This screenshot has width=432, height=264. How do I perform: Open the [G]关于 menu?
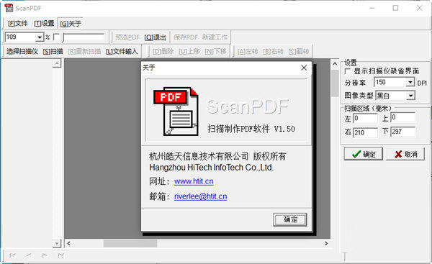click(71, 24)
